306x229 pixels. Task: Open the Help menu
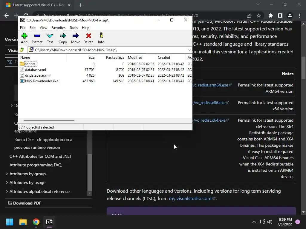click(85, 28)
